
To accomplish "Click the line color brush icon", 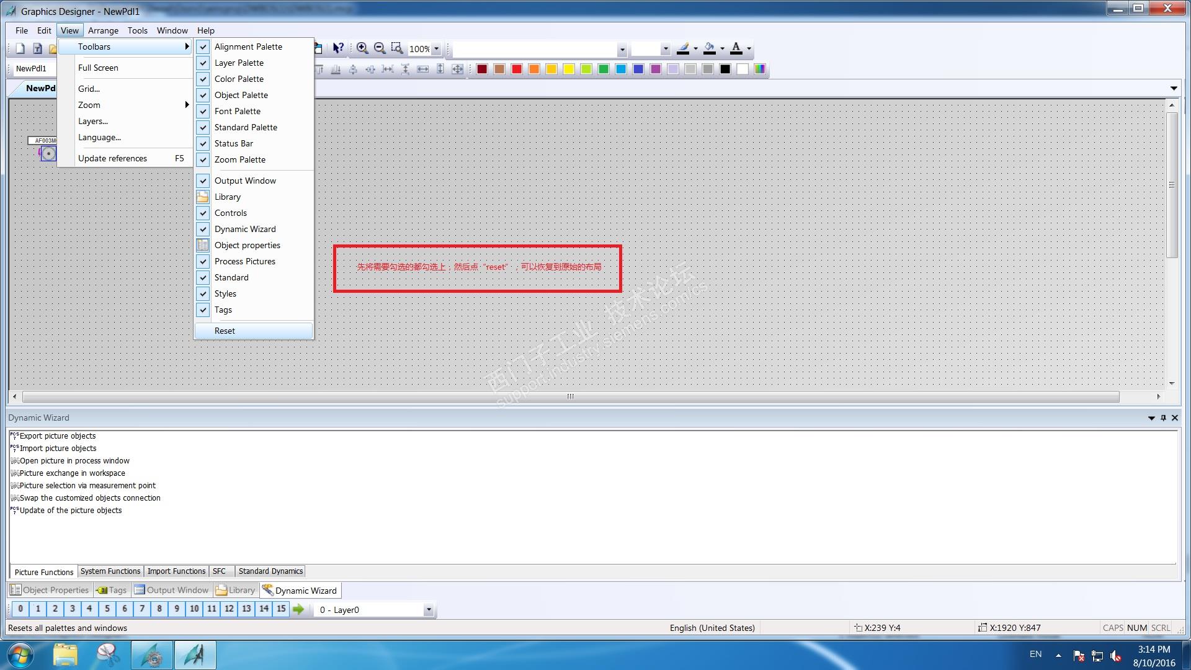I will coord(683,48).
